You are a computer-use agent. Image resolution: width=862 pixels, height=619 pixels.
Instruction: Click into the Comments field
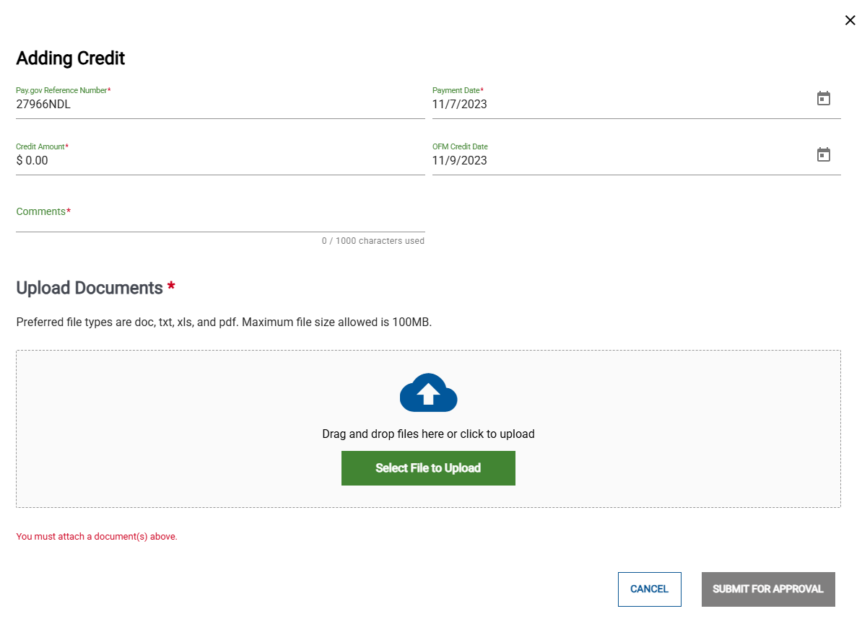[220, 216]
